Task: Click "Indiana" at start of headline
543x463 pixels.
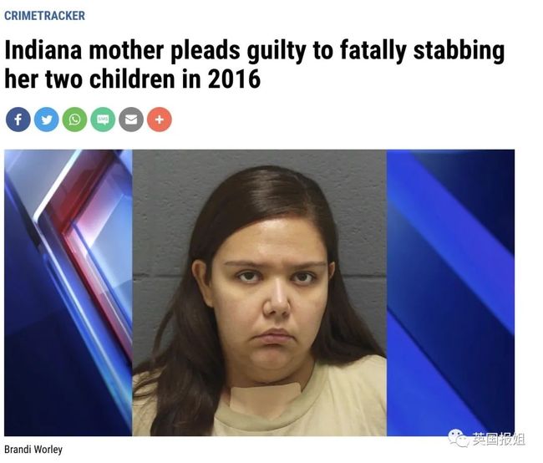Action: (x=43, y=50)
